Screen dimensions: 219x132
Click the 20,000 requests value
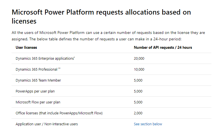coord(139,59)
